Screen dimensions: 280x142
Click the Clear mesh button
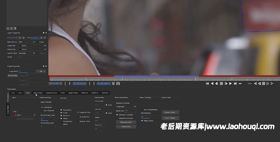pyautogui.click(x=126, y=127)
